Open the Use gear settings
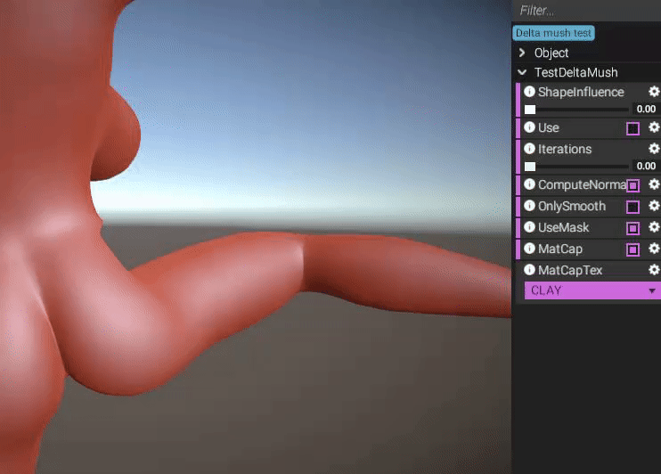This screenshot has height=474, width=661. 654,127
